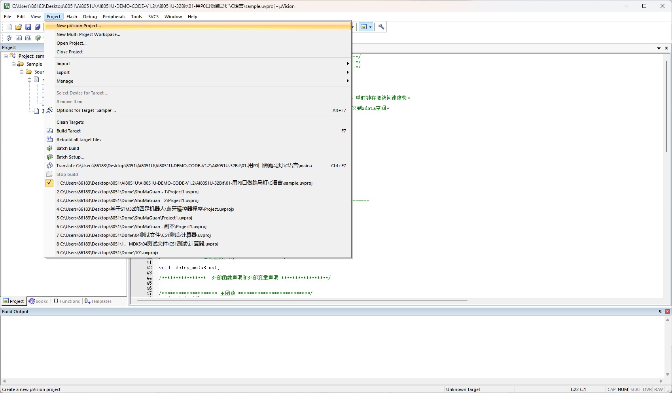Open Configuration via the wrench icon
This screenshot has height=393, width=672.
tap(381, 27)
